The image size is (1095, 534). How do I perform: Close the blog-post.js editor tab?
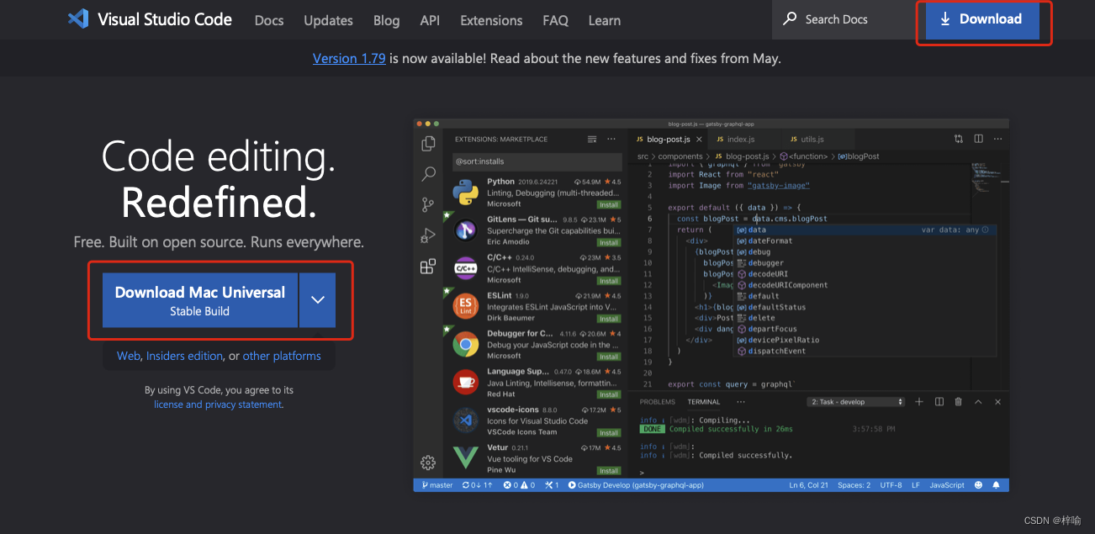coord(700,139)
